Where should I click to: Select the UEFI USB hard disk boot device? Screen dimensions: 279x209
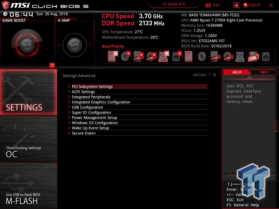(138, 57)
